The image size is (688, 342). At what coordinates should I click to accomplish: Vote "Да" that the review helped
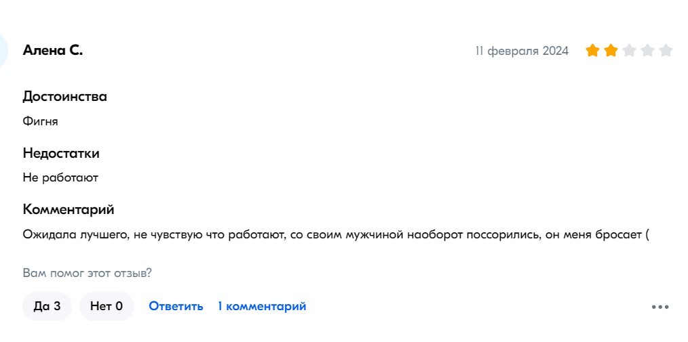pyautogui.click(x=47, y=306)
